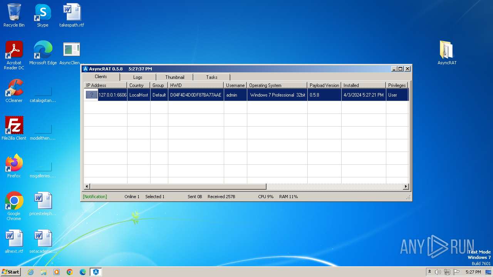Select client 127.0.0.1:6606 cell
Viewport: 493px width, 277px height.
112,95
